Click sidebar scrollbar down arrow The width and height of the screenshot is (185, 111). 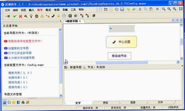[61, 95]
